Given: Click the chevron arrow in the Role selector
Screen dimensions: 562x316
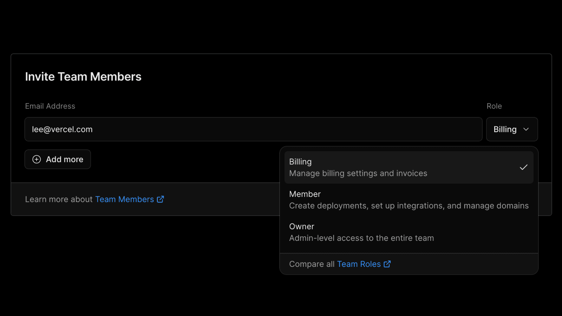Looking at the screenshot, I should point(526,130).
